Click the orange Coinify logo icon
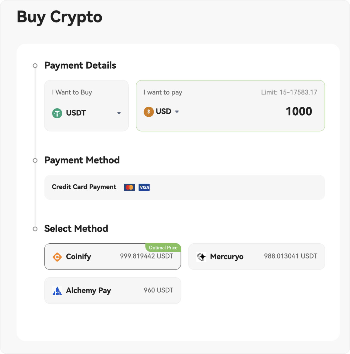350x354 pixels. 57,257
